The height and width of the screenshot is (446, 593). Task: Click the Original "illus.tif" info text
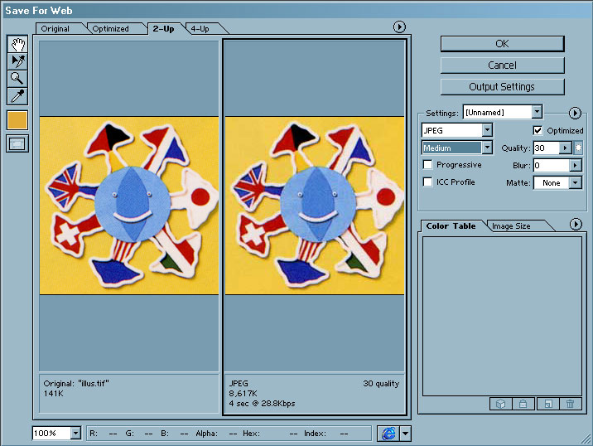[76, 383]
